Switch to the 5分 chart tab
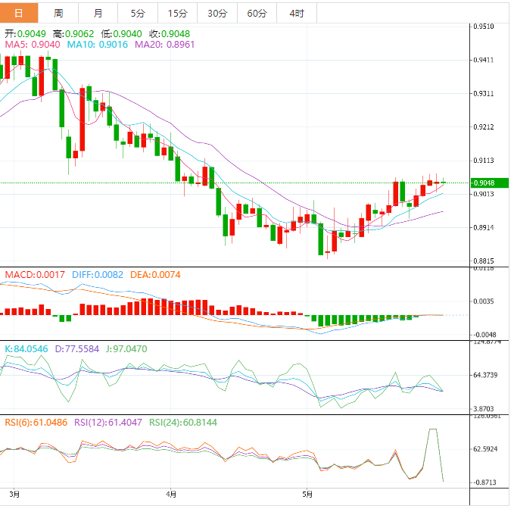Viewport: 514px width, 512px height. click(138, 13)
